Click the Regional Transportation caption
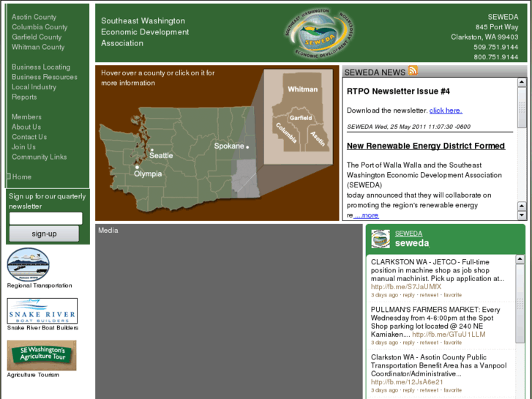Viewport: 532px width, 399px height. pyautogui.click(x=40, y=286)
